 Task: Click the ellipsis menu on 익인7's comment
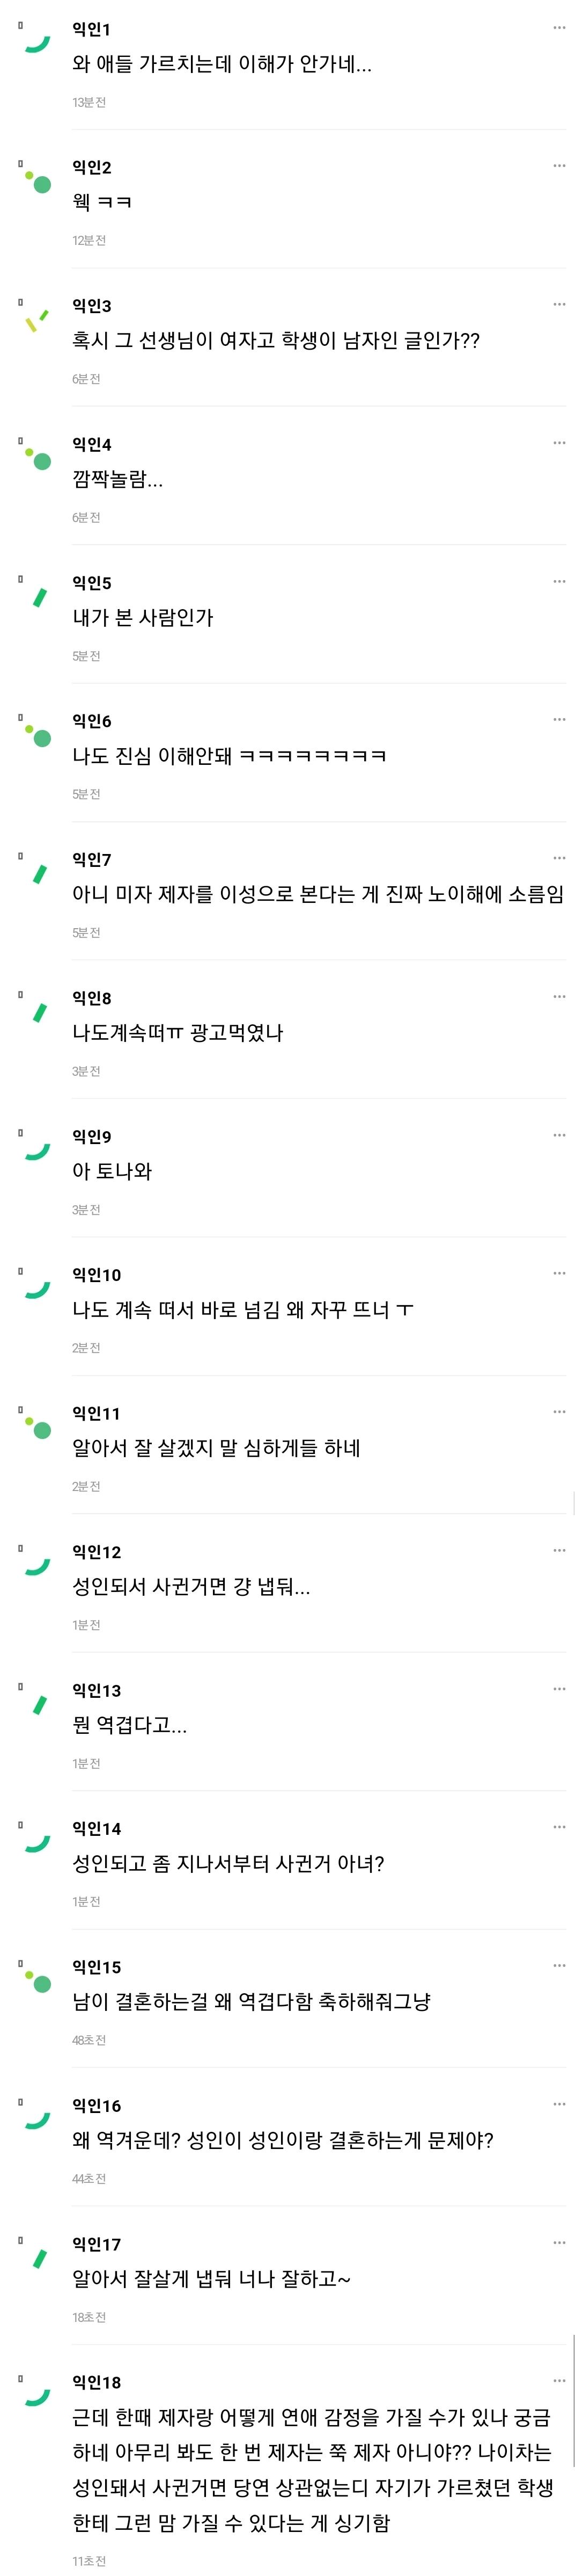coord(559,858)
